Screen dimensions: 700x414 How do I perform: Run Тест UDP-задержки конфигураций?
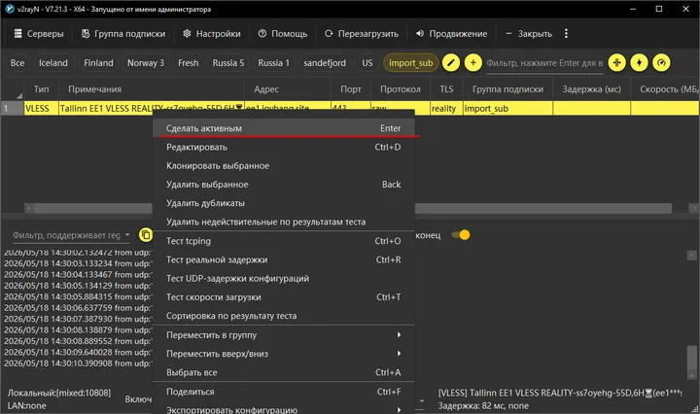(284, 278)
